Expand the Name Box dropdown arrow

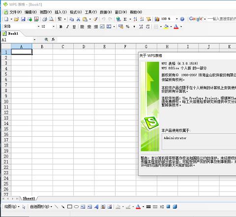point(34,40)
